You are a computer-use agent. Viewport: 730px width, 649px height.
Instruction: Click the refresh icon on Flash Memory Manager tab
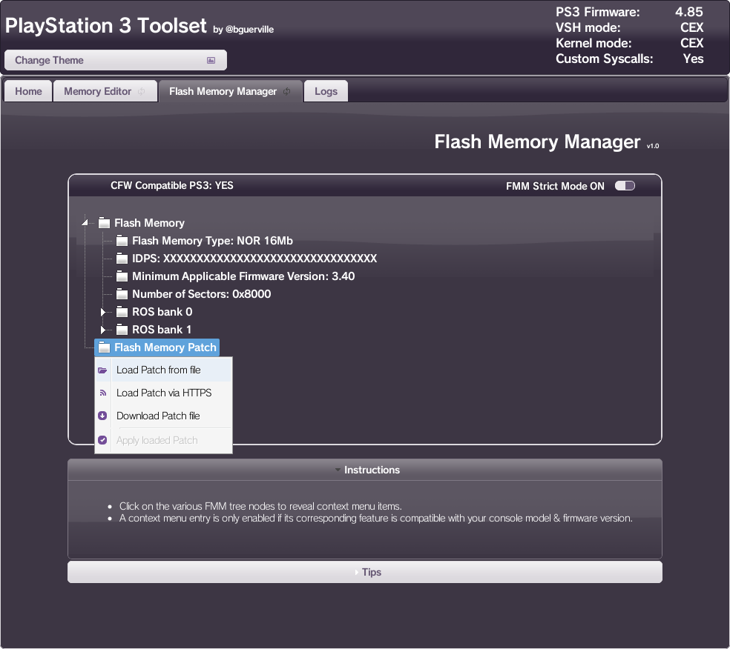(x=286, y=91)
